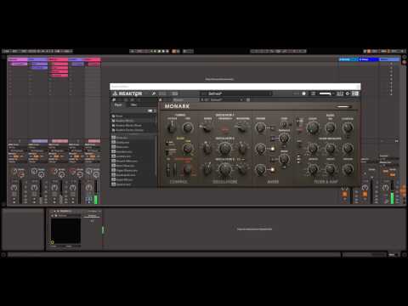Viewport: 408px width, 306px height.
Task: Launch the top clip in third Ableton track
Action: [x=58, y=64]
